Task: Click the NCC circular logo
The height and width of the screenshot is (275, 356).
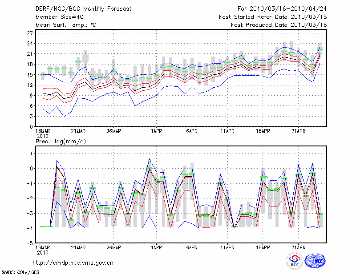Action: pyautogui.click(x=315, y=260)
